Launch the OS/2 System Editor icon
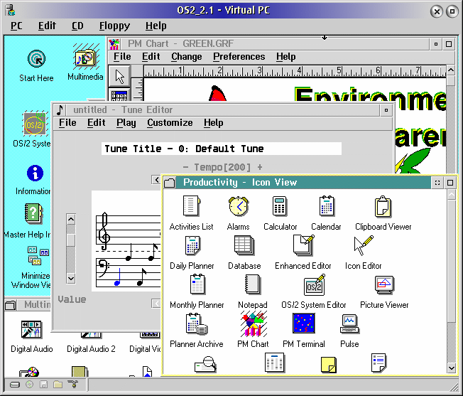The height and width of the screenshot is (396, 463). (x=314, y=285)
